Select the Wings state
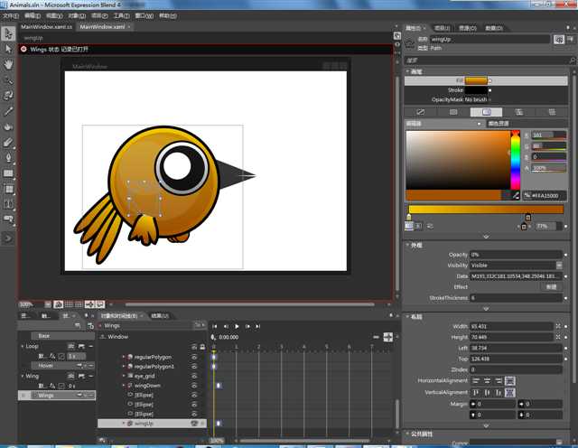This screenshot has width=578, height=448. point(57,396)
